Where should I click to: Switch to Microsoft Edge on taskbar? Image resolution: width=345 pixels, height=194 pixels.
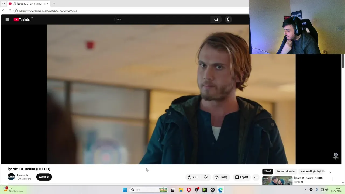[x=220, y=190]
